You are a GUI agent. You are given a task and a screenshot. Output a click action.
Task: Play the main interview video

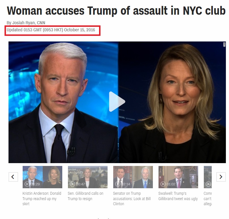[x=117, y=102]
